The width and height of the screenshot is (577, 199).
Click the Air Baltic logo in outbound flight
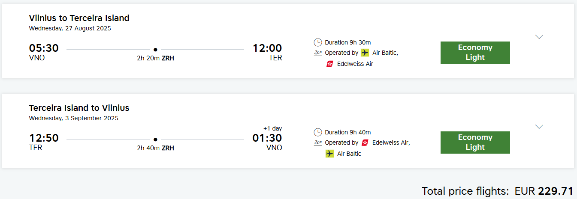click(365, 53)
